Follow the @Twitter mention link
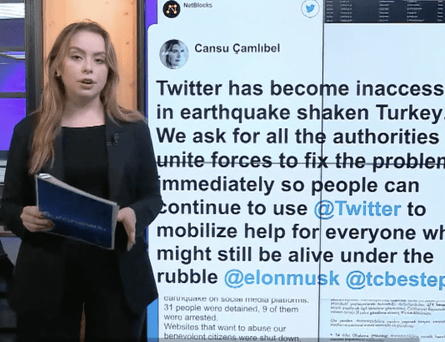 (x=357, y=209)
